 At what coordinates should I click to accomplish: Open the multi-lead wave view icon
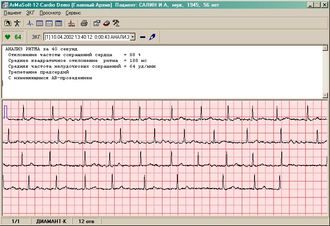click(39, 23)
